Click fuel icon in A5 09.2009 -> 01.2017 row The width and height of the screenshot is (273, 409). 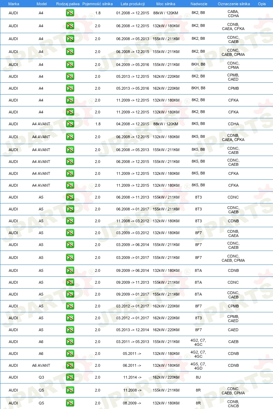(x=70, y=294)
